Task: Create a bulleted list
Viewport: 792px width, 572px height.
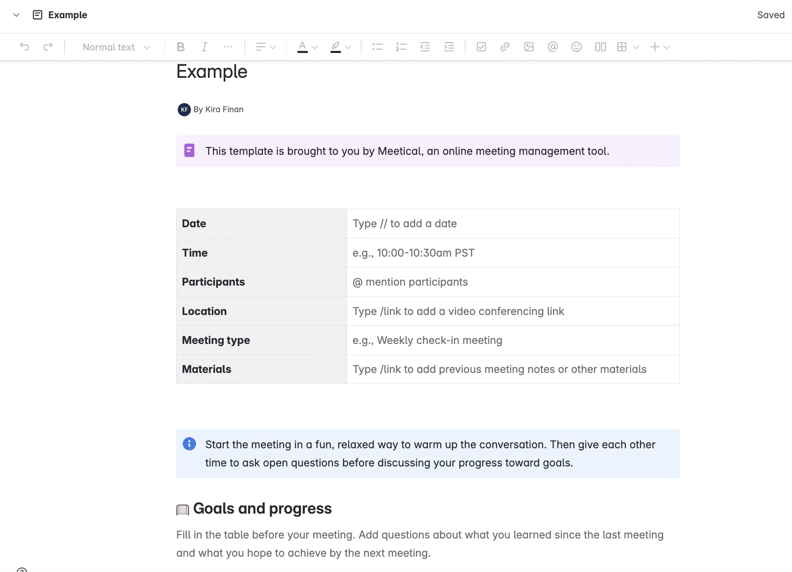Action: (x=377, y=47)
